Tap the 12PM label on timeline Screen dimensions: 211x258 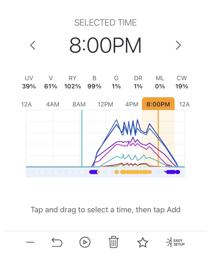pos(105,104)
